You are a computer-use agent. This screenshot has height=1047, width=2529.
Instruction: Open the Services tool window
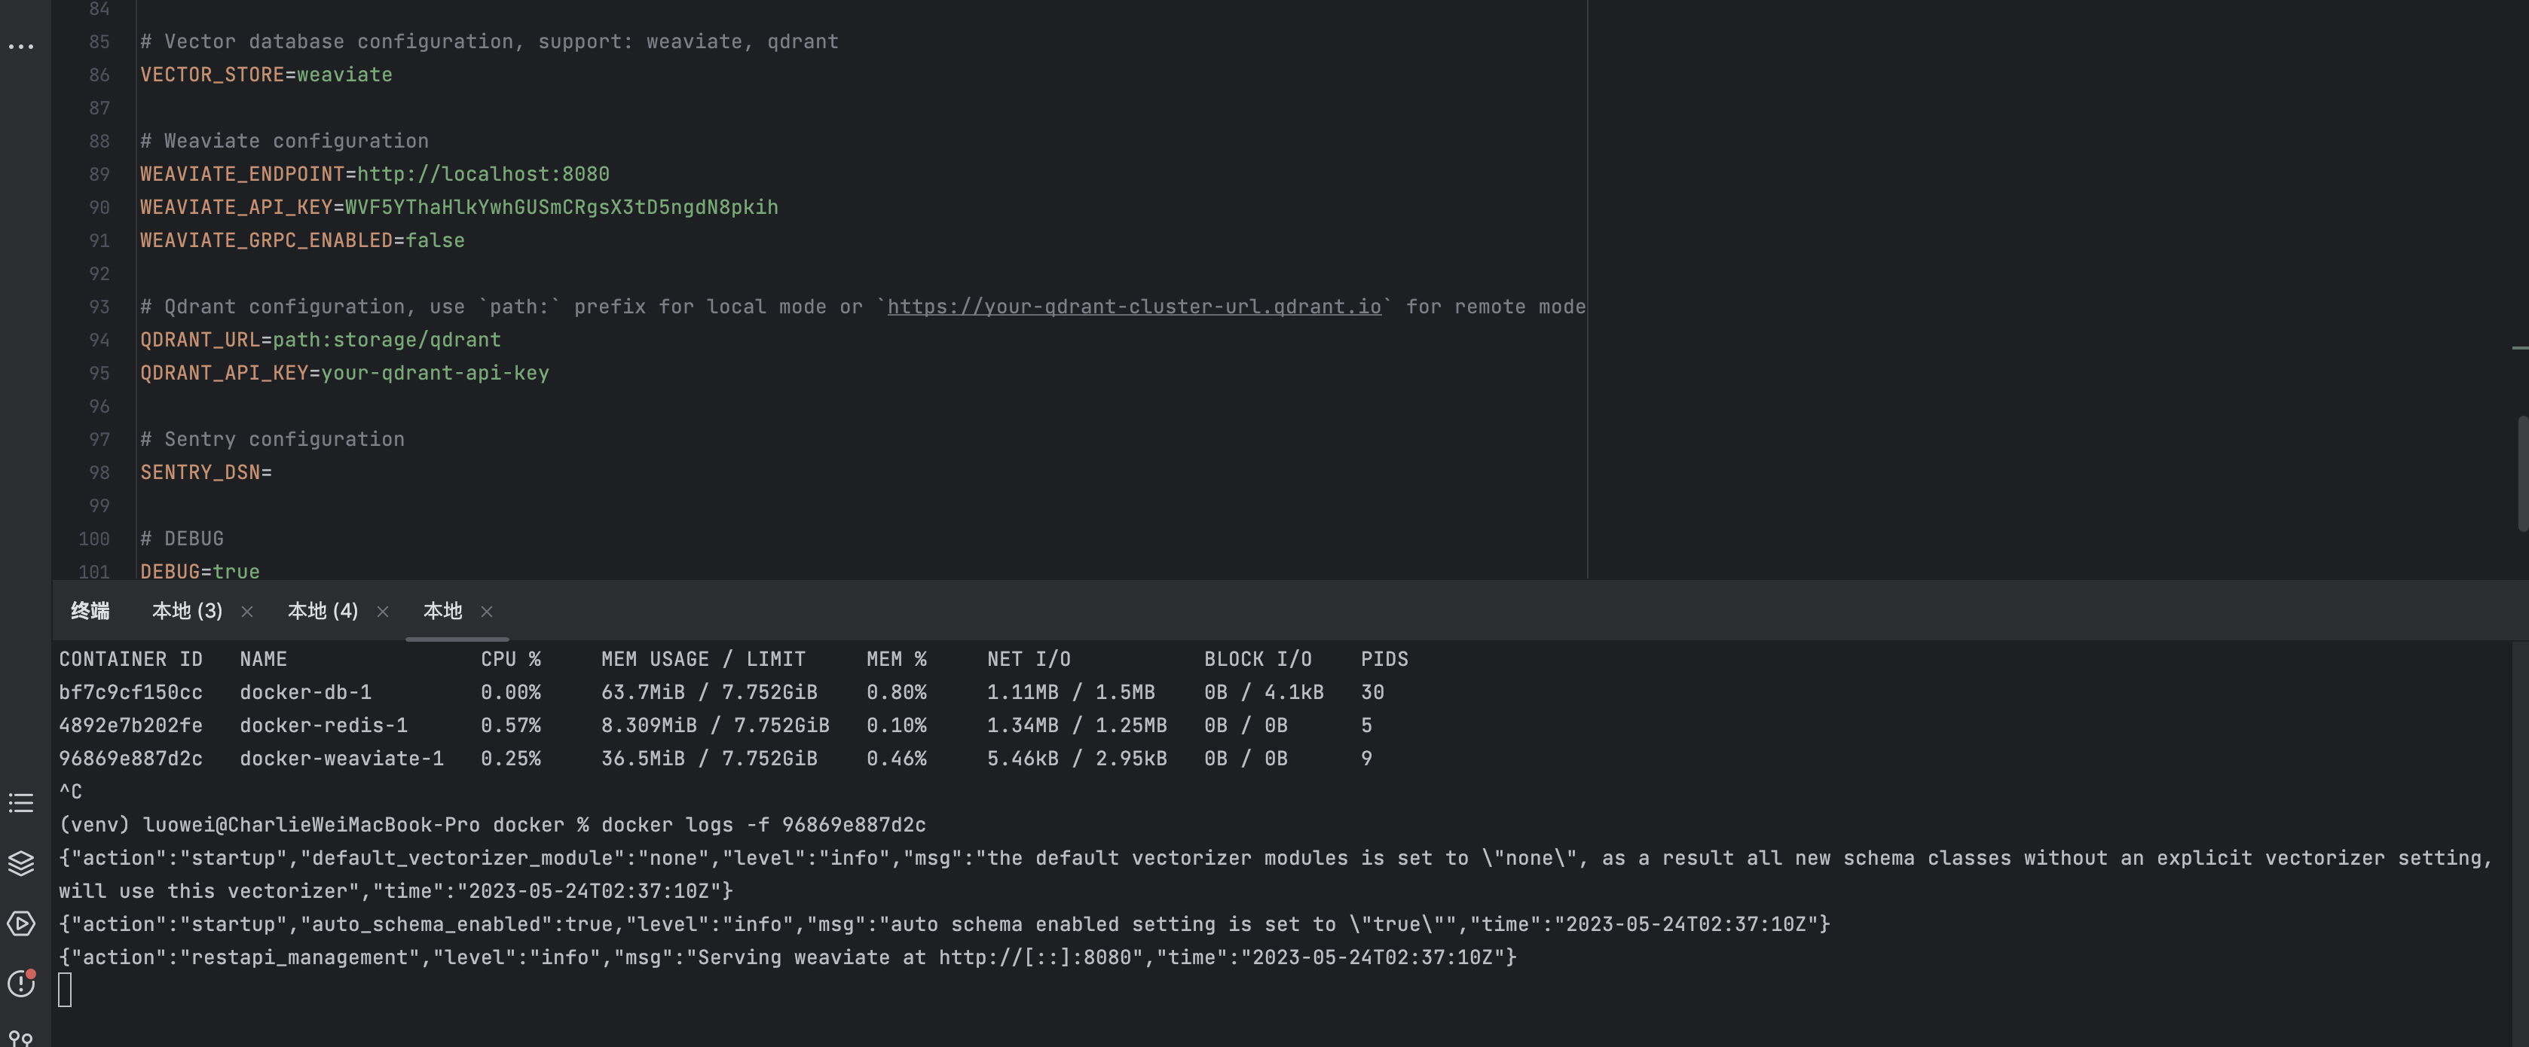20,865
